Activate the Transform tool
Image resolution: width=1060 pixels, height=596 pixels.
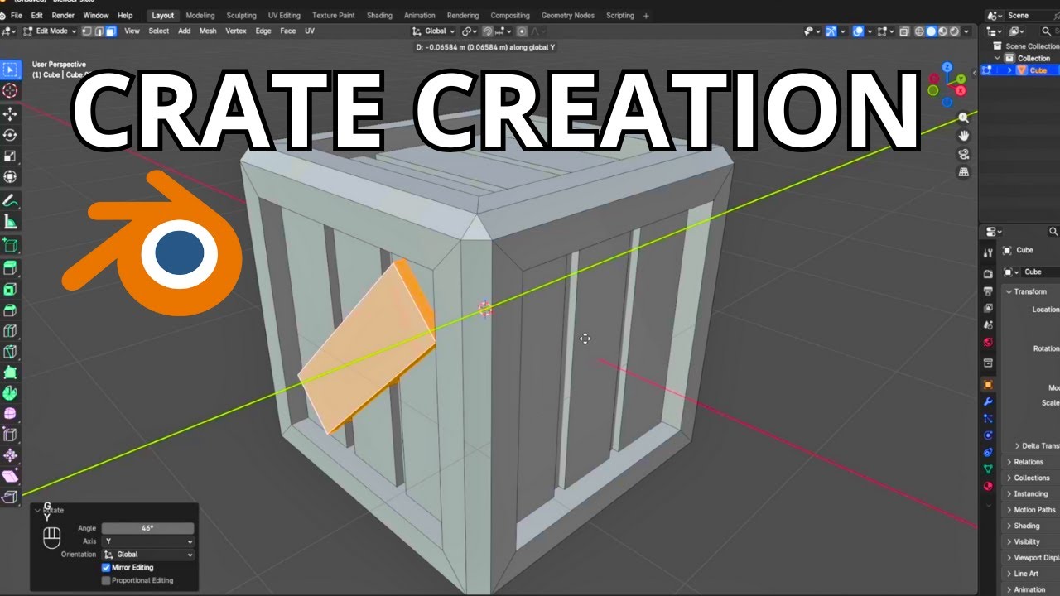click(x=10, y=176)
